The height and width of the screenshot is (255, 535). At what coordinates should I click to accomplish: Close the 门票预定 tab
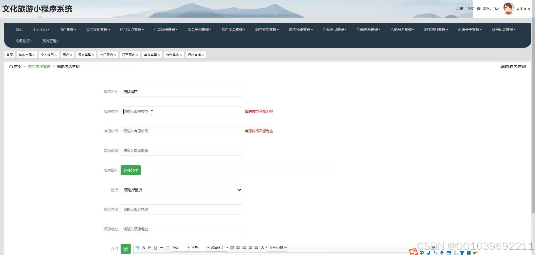[137, 55]
